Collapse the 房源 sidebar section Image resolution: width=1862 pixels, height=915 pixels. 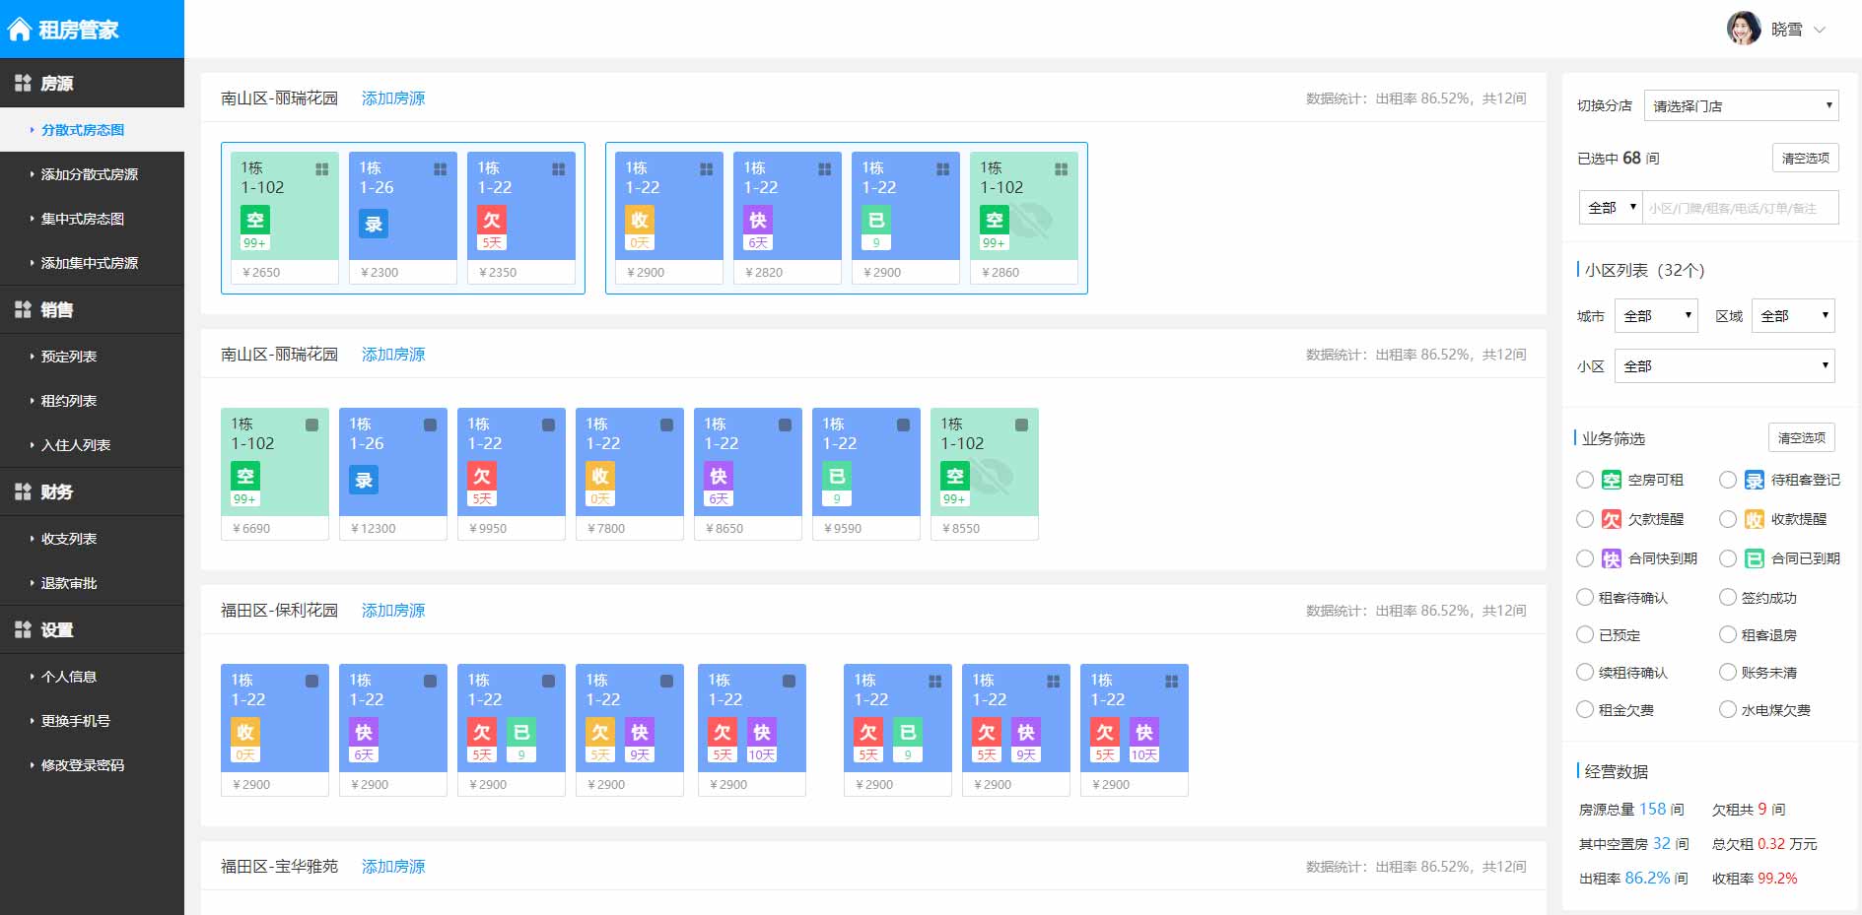click(92, 83)
